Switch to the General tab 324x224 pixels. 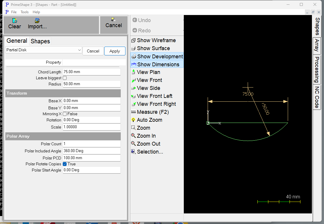point(17,41)
